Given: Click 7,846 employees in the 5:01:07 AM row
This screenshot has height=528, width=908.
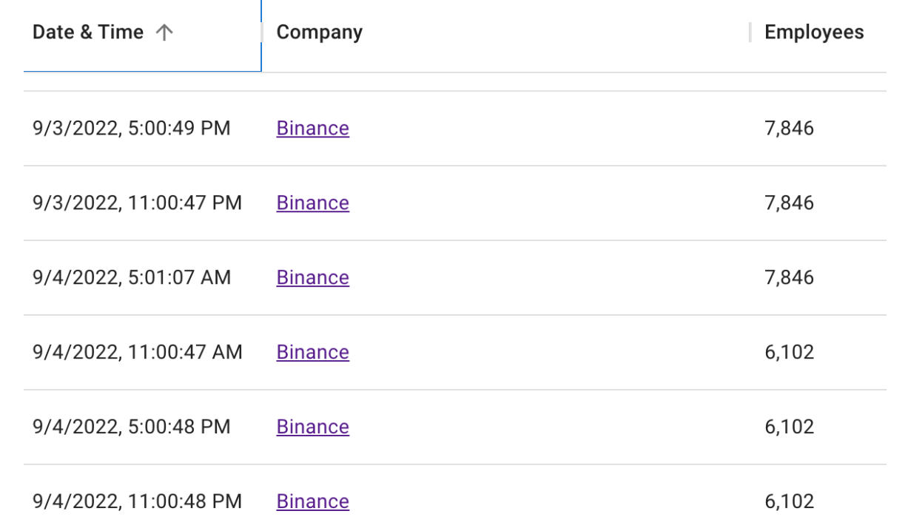Looking at the screenshot, I should tap(790, 278).
